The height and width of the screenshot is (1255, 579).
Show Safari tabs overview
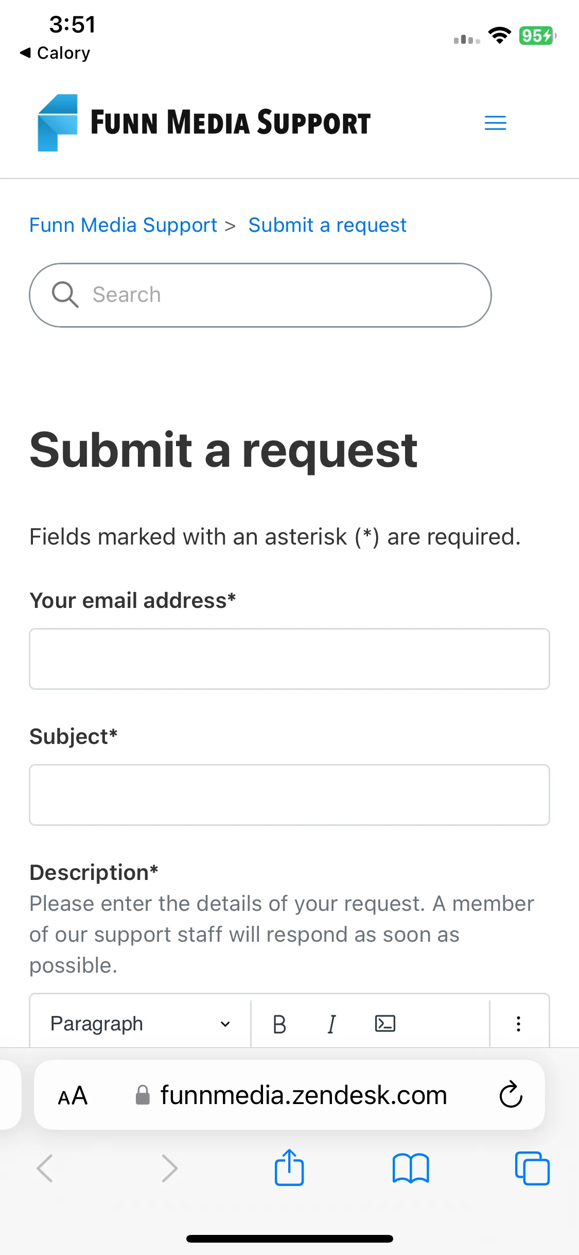tap(532, 1168)
